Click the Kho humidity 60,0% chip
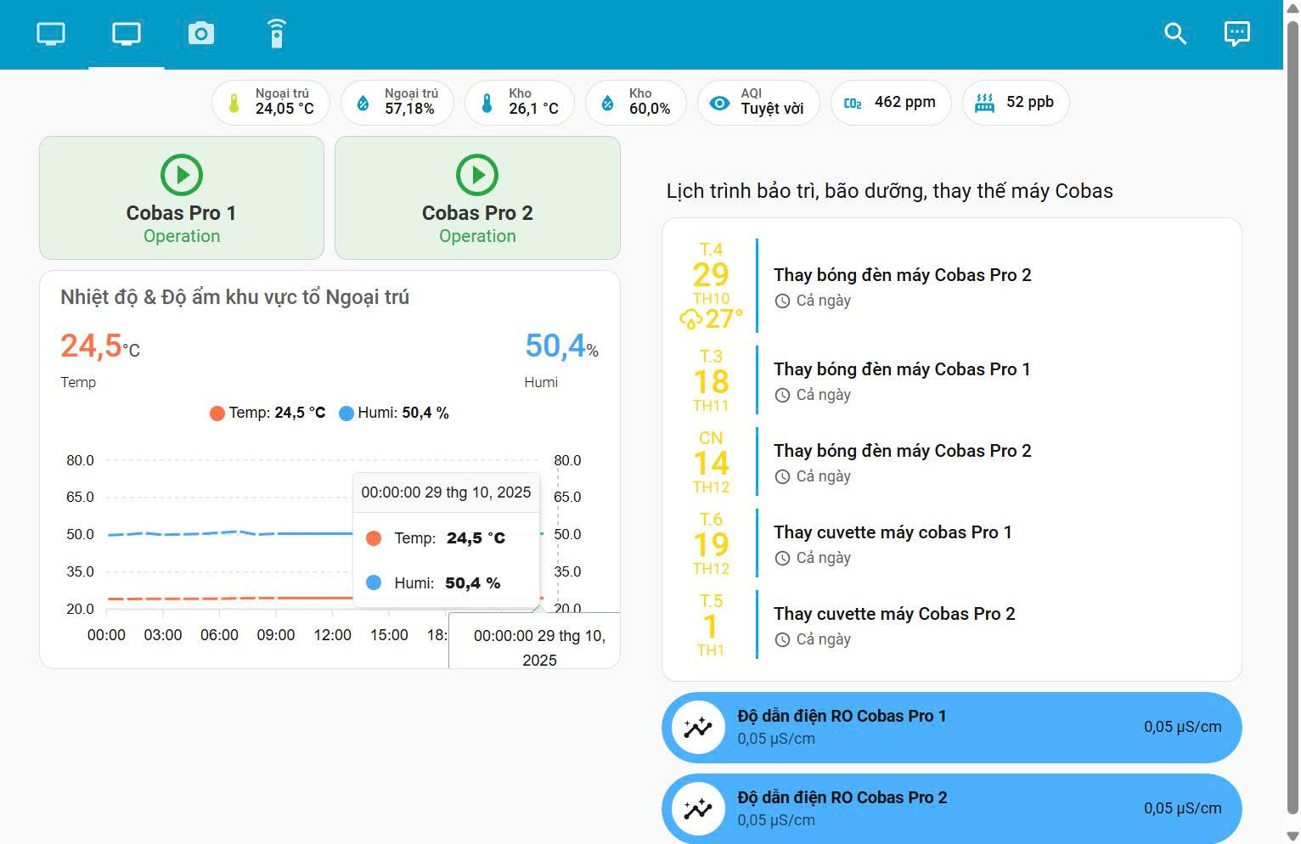 (636, 102)
